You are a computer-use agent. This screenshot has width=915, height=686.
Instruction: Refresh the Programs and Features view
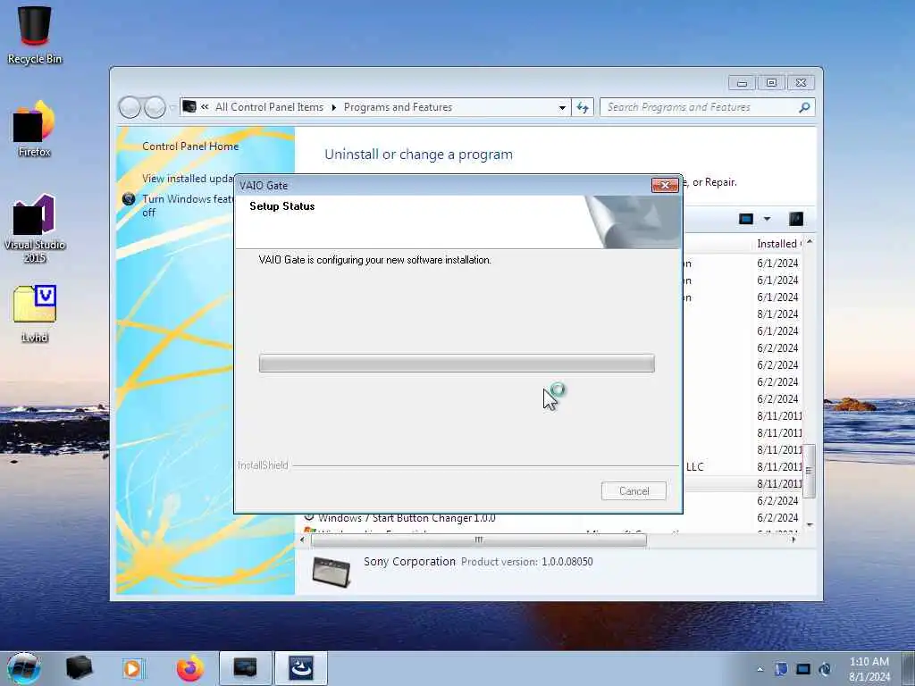tap(583, 107)
